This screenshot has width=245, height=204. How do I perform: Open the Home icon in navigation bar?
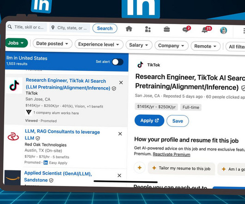pos(129,29)
